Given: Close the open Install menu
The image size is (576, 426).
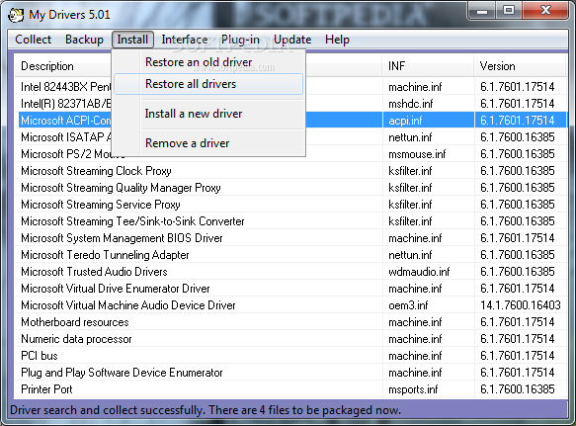Looking at the screenshot, I should (x=132, y=40).
